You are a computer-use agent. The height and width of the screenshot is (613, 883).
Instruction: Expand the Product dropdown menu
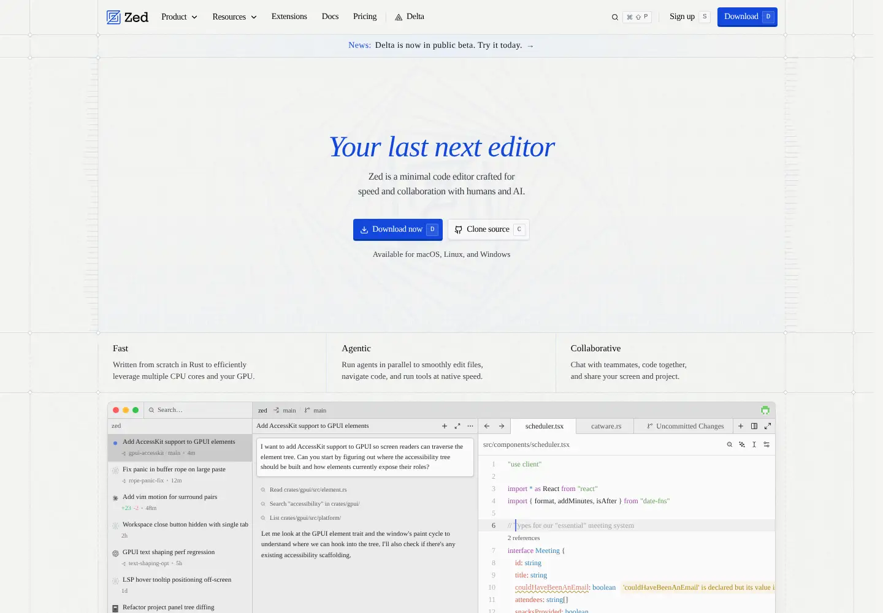coord(179,17)
